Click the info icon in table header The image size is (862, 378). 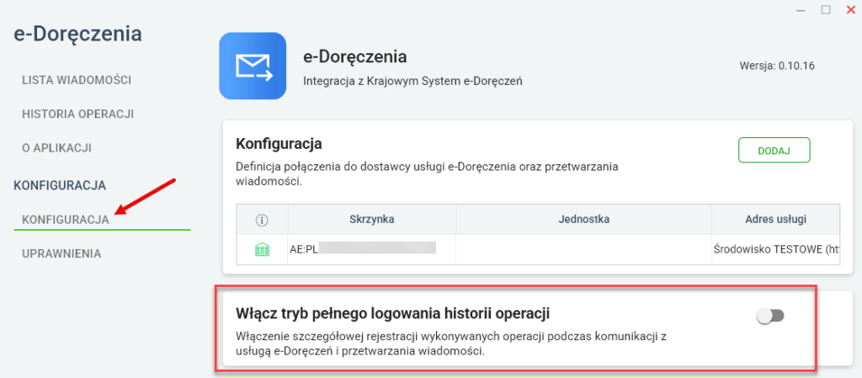tap(262, 220)
